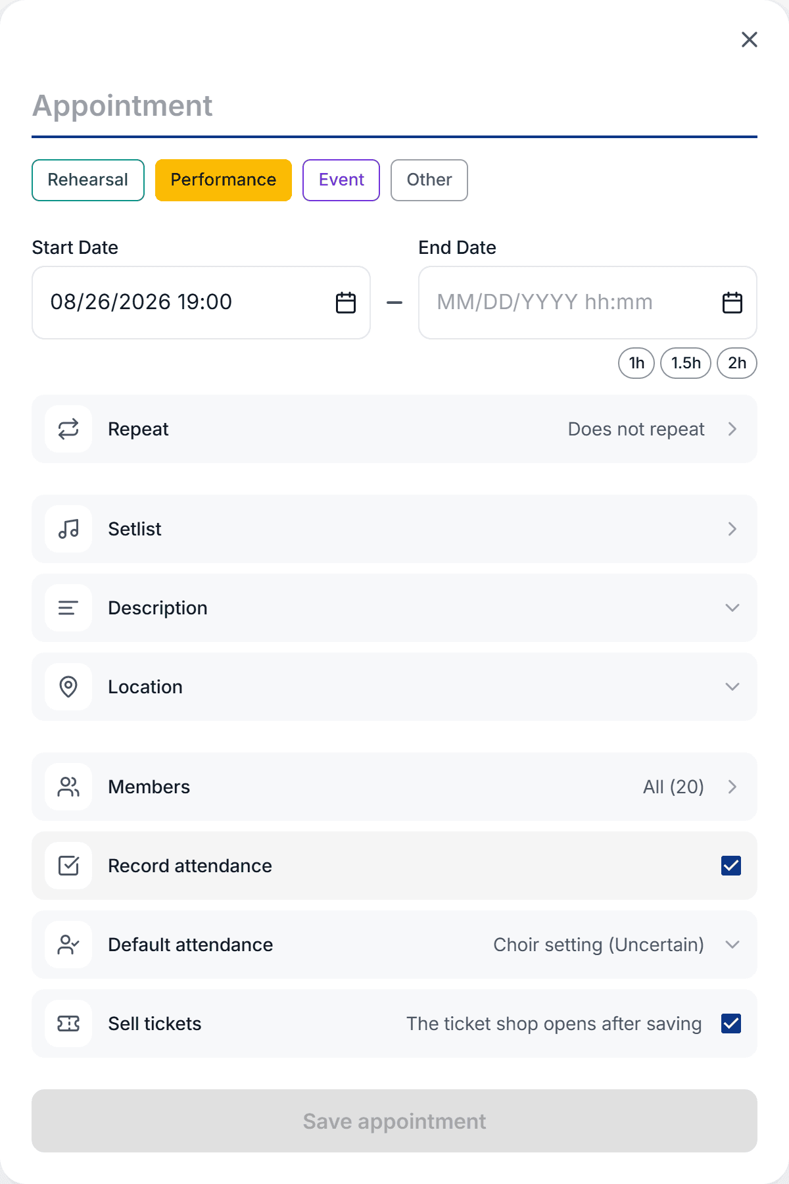This screenshot has height=1184, width=789.
Task: Click the Description lines icon
Action: point(68,608)
